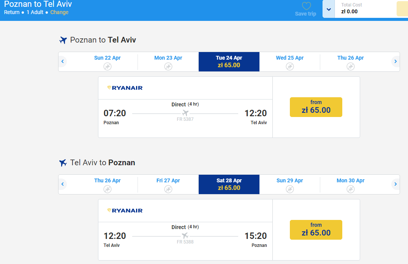Select outbound fare from zł 65.00 button
Image resolution: width=408 pixels, height=264 pixels.
pyautogui.click(x=316, y=107)
